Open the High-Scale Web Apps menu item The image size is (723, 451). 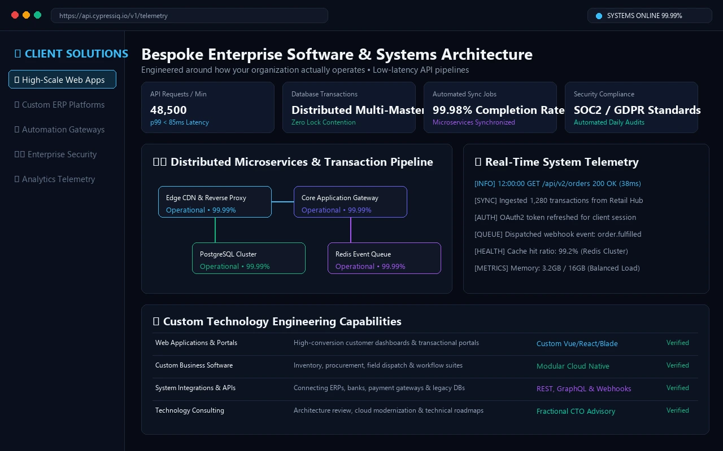(x=62, y=79)
